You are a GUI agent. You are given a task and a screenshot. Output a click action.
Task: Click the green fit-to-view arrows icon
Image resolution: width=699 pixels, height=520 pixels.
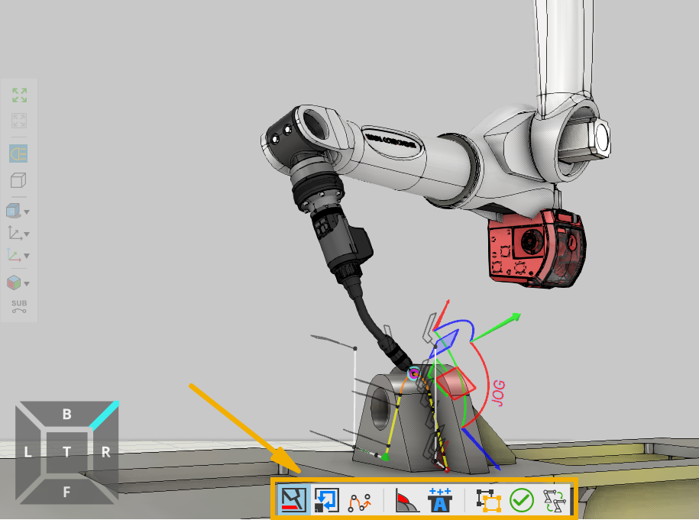19,95
